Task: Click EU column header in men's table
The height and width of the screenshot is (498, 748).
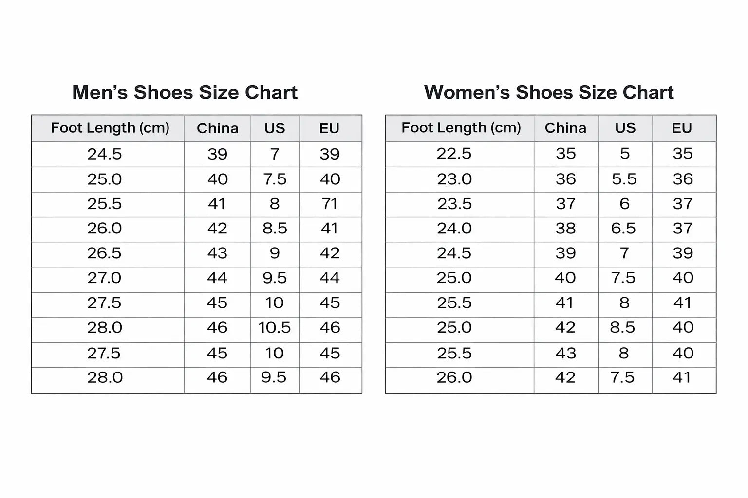Action: click(329, 128)
